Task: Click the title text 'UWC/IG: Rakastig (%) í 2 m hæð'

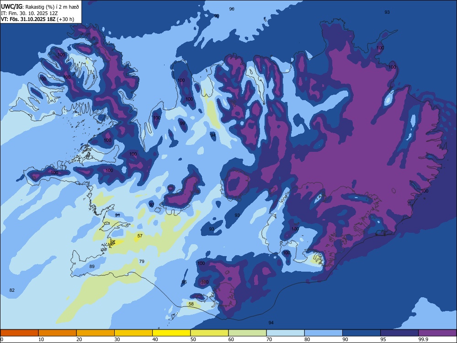Action: (40, 6)
